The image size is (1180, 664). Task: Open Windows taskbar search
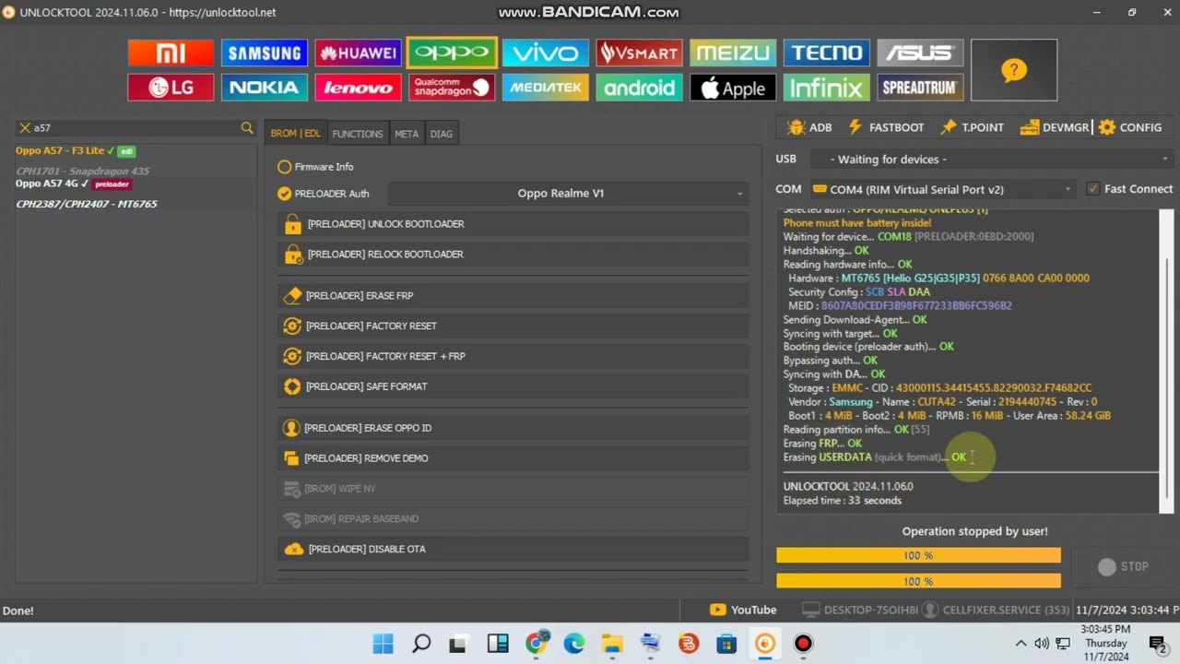[421, 644]
